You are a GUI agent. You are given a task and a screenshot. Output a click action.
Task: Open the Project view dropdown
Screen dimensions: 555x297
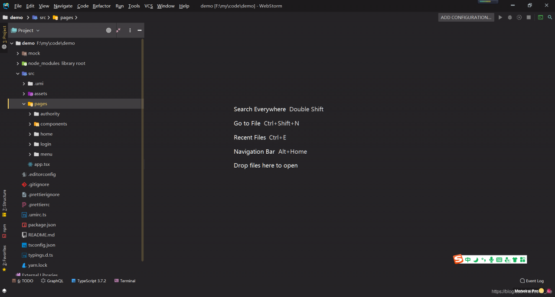[26, 30]
